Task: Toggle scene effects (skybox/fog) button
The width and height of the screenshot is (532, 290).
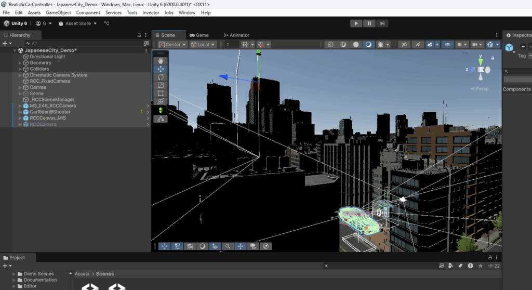Action: [430, 45]
